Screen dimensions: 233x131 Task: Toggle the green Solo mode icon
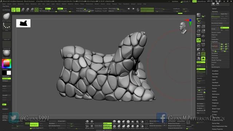(203, 59)
